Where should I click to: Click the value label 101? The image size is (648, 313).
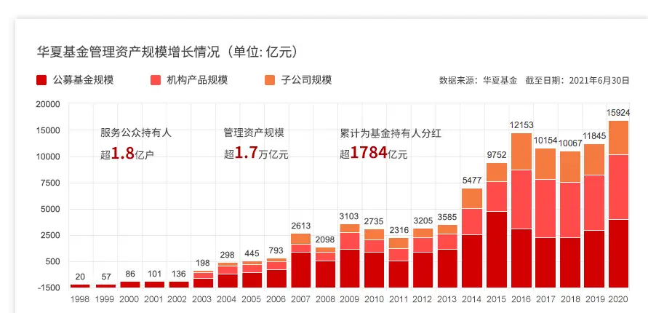pyautogui.click(x=153, y=273)
